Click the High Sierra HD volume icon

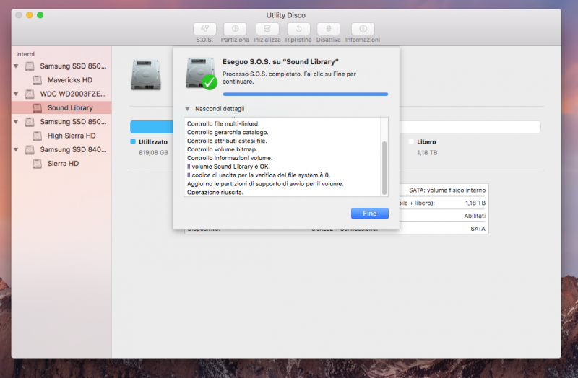coord(38,136)
